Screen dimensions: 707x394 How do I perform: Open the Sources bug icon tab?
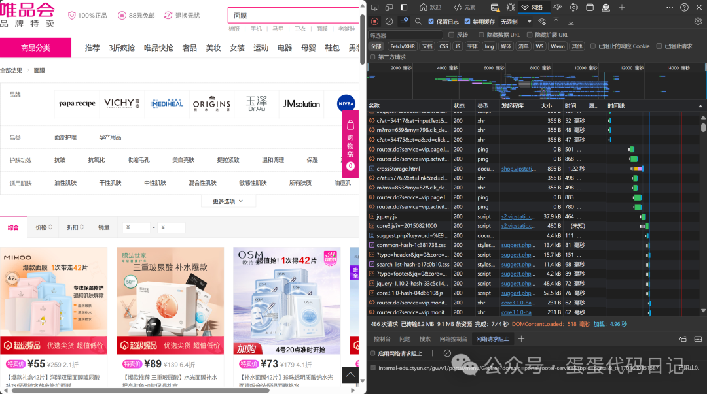click(511, 7)
